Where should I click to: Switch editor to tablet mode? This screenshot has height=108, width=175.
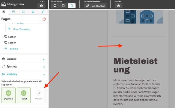(63, 6)
